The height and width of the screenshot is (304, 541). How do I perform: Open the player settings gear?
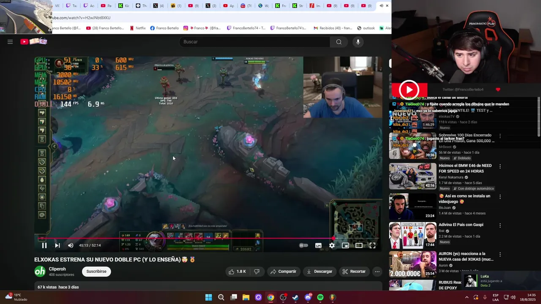point(332,245)
